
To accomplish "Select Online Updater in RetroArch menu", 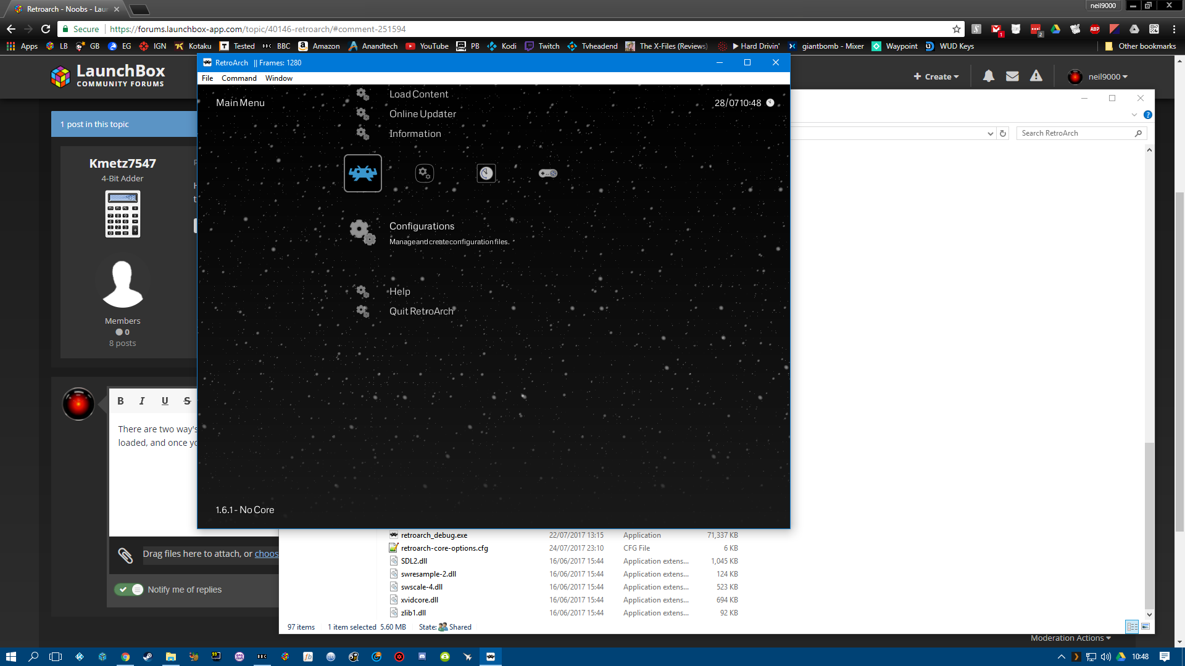I will click(423, 114).
